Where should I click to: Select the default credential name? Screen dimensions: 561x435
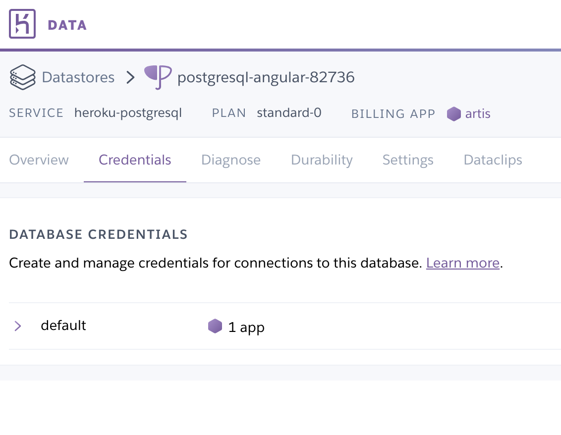click(63, 326)
